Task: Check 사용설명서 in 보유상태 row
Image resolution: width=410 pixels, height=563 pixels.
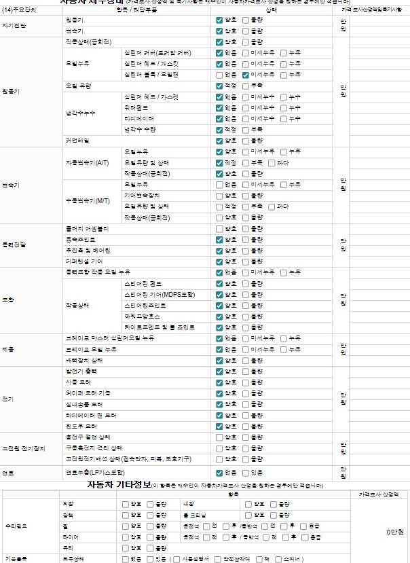Action: coord(176,560)
